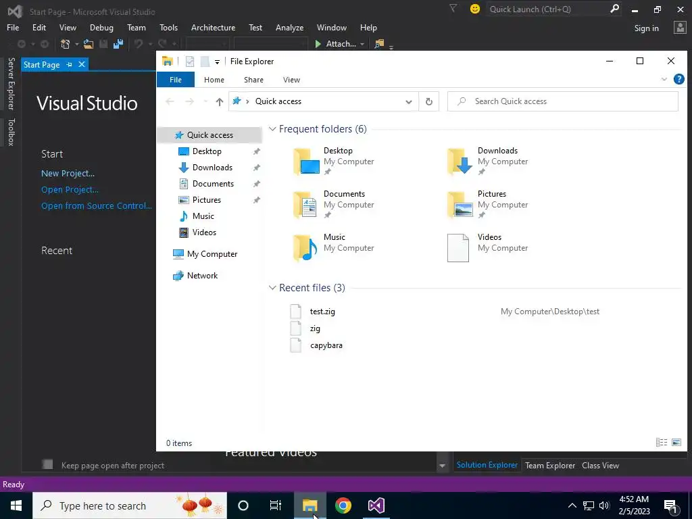Open the Videos tile in Frequent folders
692x519 pixels.
pos(489,247)
